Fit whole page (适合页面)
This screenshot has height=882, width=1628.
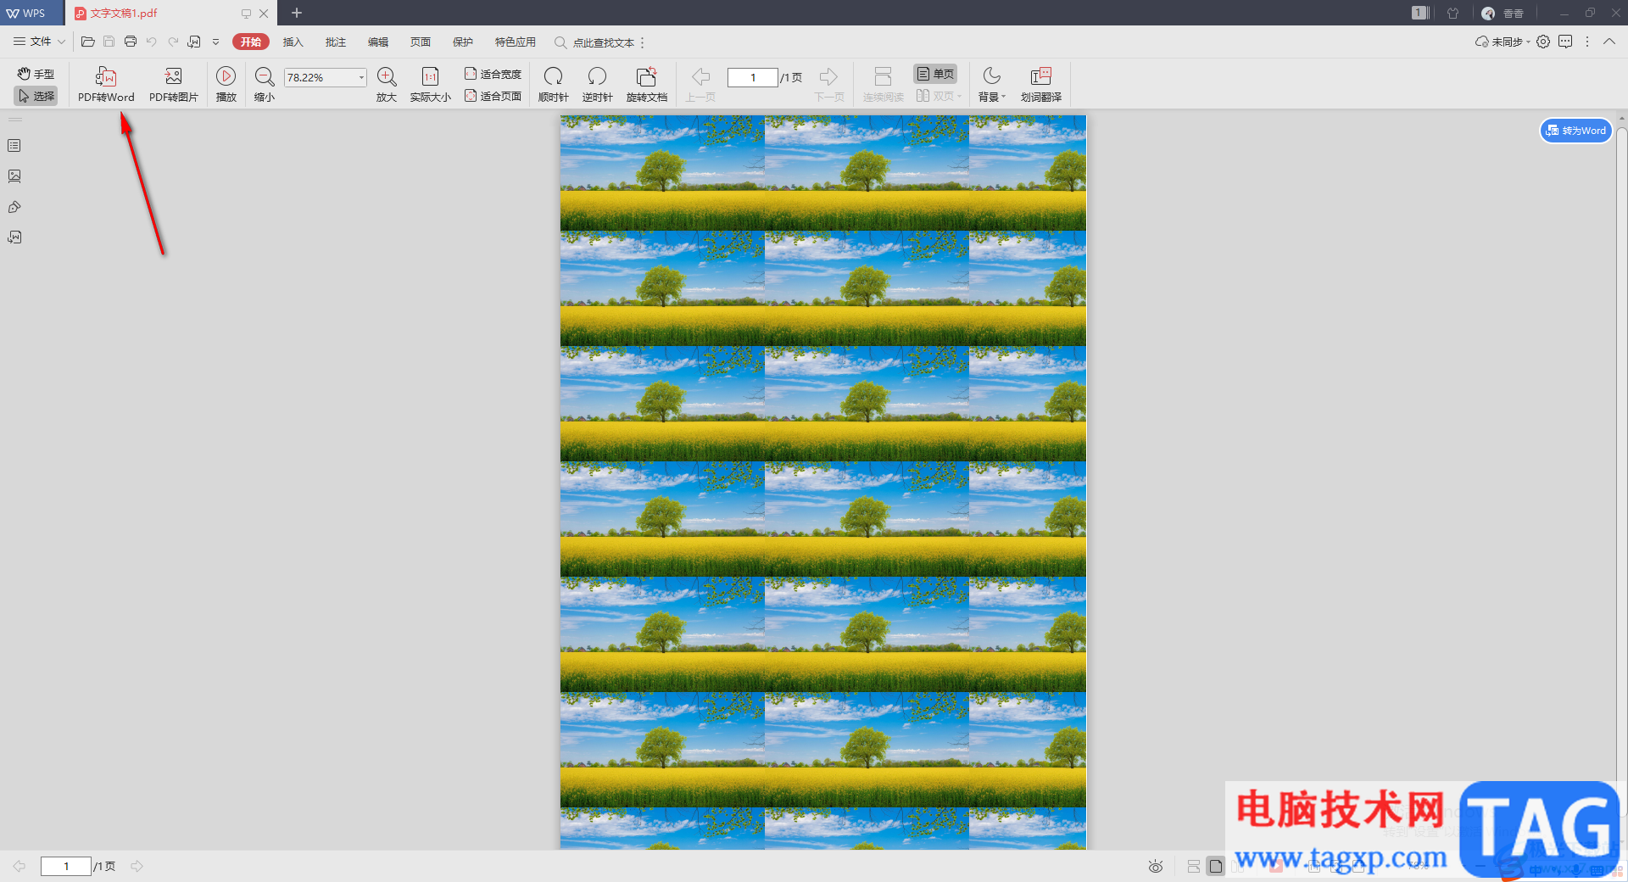(x=493, y=96)
